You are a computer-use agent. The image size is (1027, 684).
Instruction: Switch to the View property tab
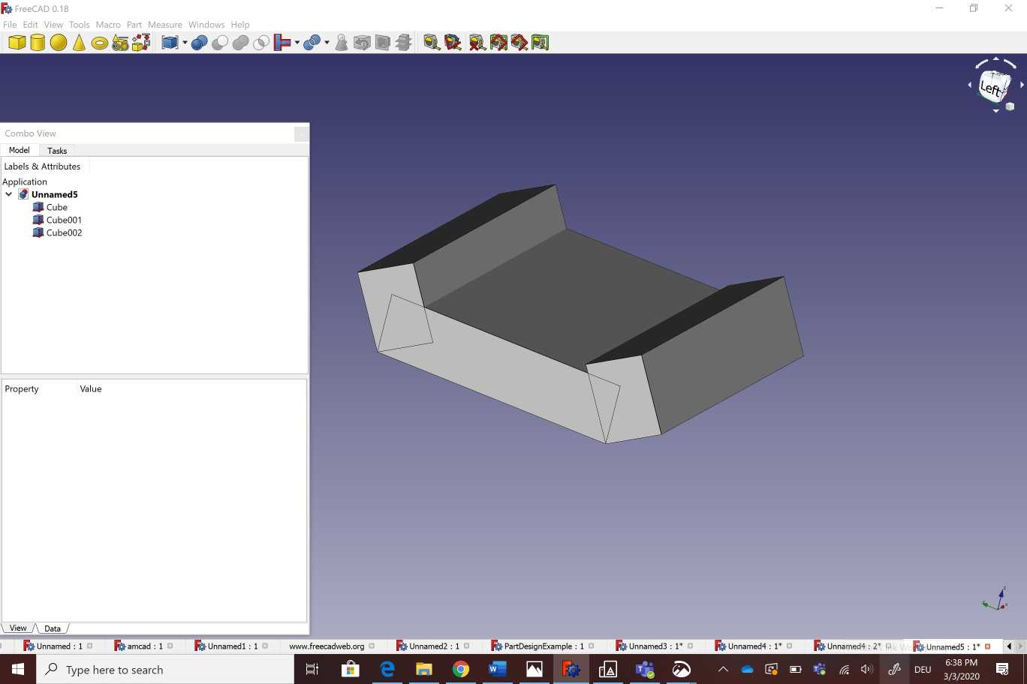click(18, 628)
